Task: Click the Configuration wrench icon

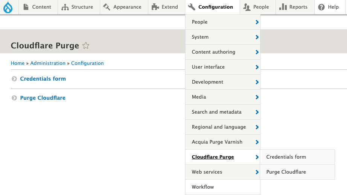Action: tap(192, 7)
